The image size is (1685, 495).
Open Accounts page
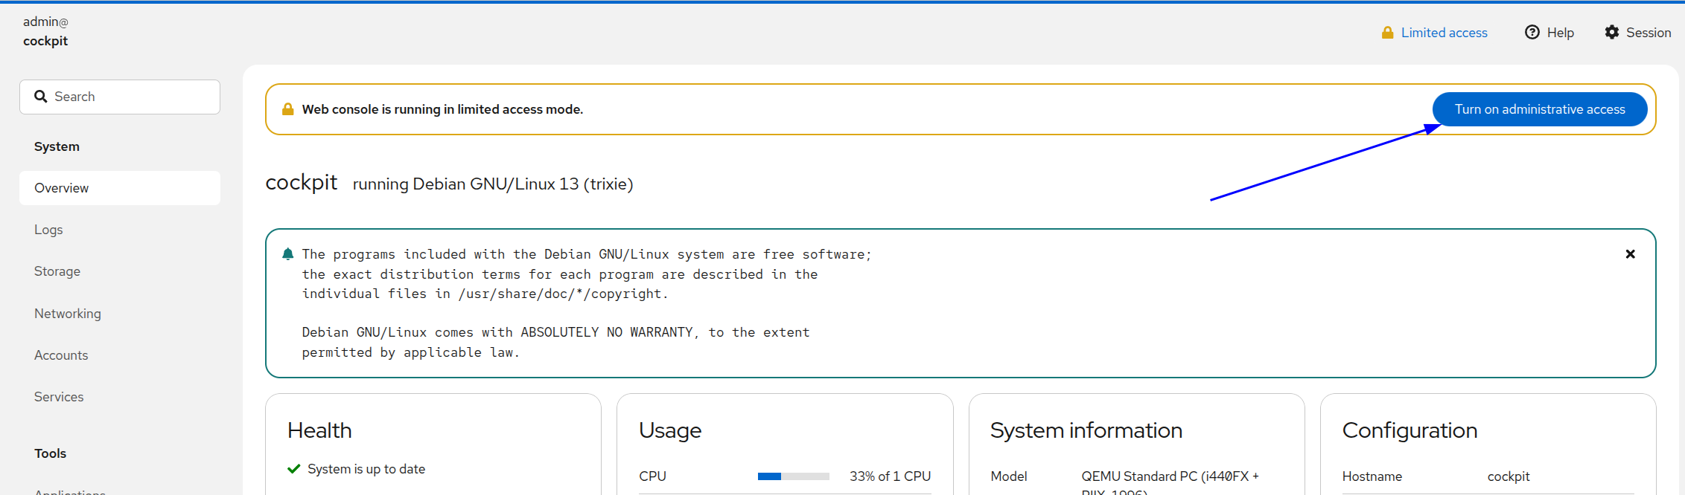(x=120, y=355)
